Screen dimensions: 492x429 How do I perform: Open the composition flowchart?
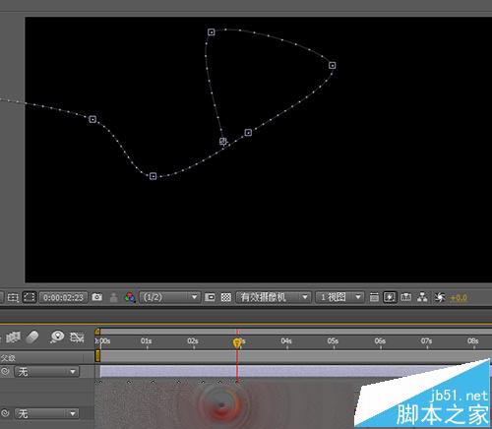tap(422, 297)
